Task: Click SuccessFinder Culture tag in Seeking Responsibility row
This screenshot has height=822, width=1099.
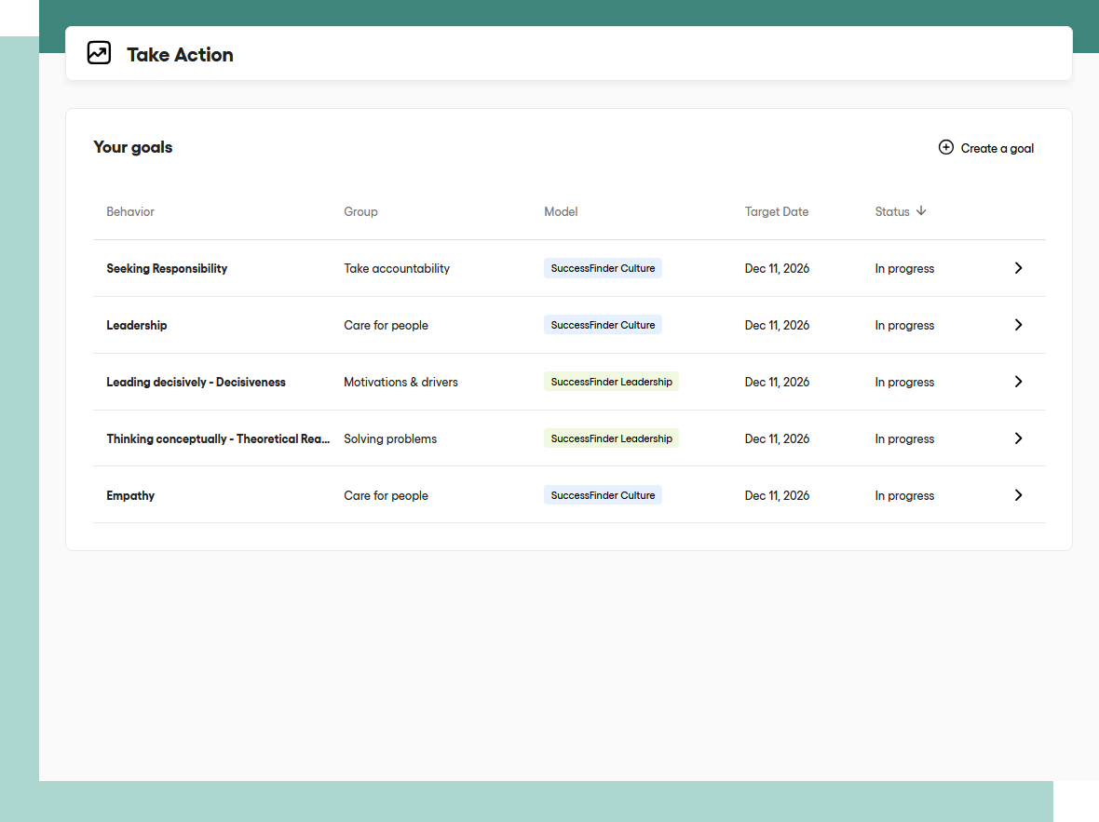Action: pos(603,268)
